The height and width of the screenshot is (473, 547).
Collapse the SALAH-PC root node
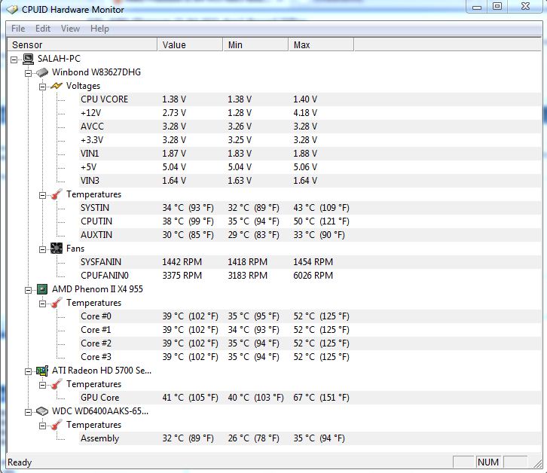tap(14, 60)
